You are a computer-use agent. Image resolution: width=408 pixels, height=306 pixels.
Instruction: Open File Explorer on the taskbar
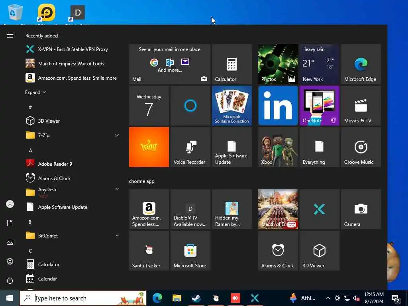pos(177,298)
